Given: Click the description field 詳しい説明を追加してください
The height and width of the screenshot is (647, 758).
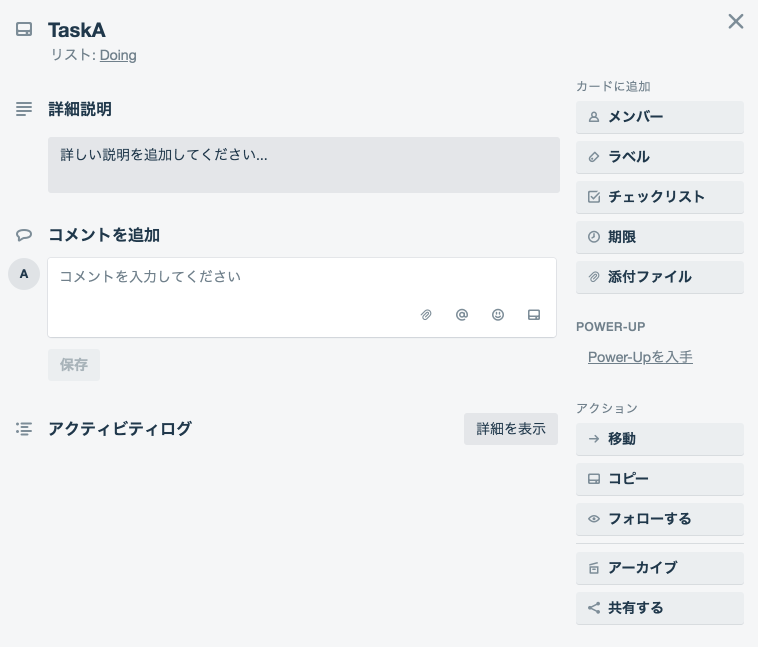Looking at the screenshot, I should (303, 165).
